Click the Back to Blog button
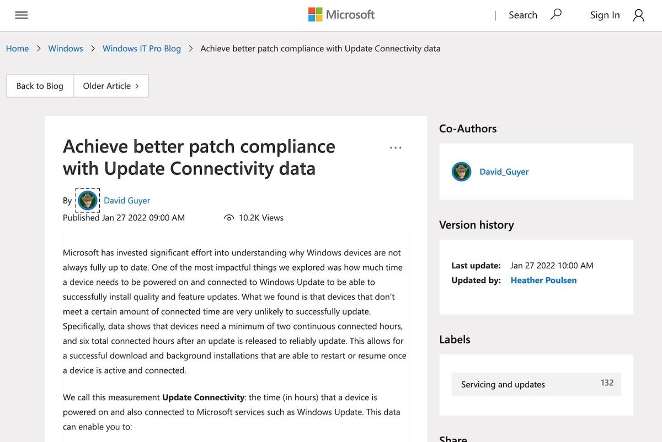 click(40, 86)
